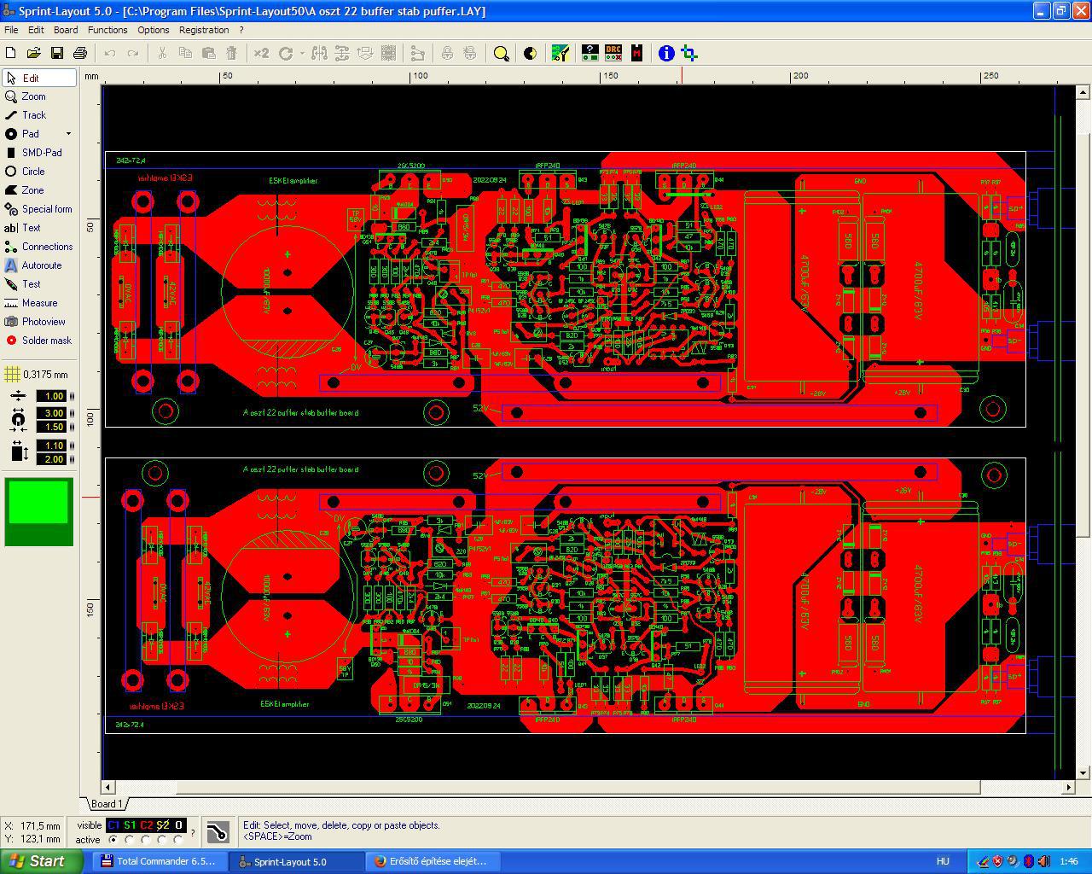Click the transparent mode circle icon

tap(530, 53)
